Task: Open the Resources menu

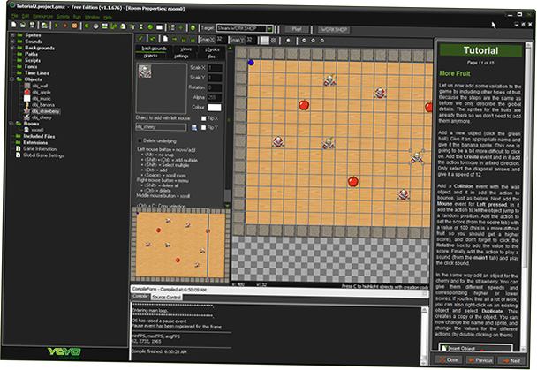Action: pos(42,16)
